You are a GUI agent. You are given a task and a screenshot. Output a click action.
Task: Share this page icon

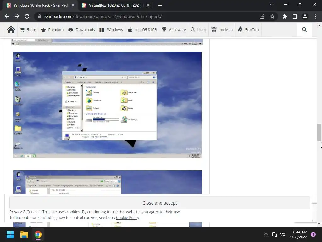point(262,16)
